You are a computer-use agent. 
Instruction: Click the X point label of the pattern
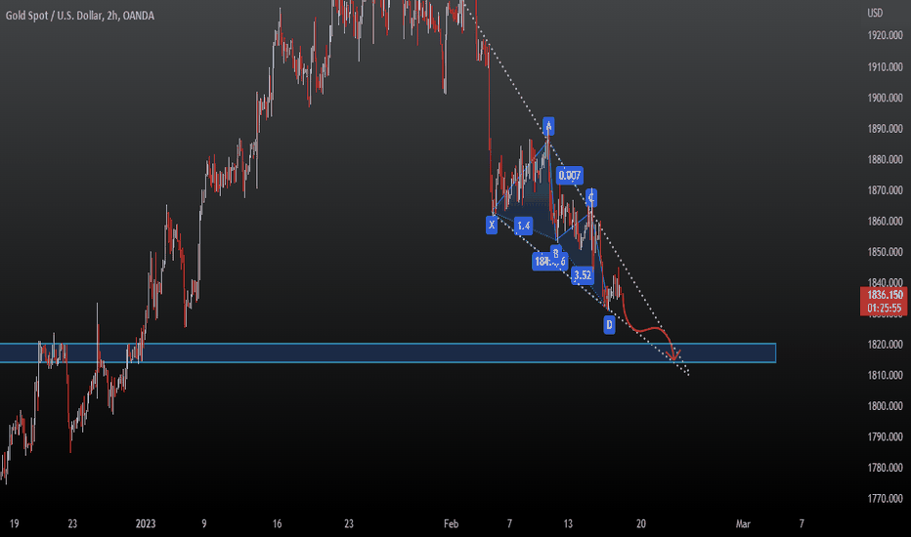pos(492,225)
